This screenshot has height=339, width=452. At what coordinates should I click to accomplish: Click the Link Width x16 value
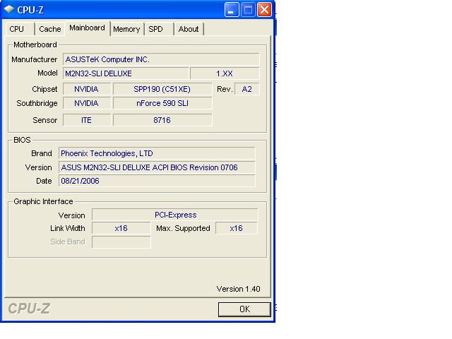point(121,228)
